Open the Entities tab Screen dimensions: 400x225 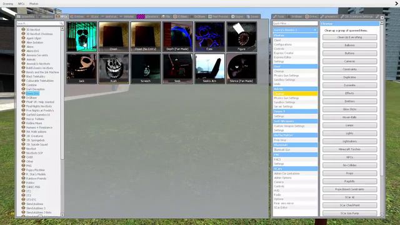[77, 17]
